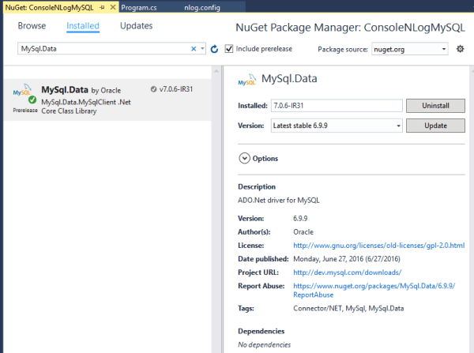Click the refresh icon beside search box
Image resolution: width=474 pixels, height=353 pixels.
click(x=214, y=49)
